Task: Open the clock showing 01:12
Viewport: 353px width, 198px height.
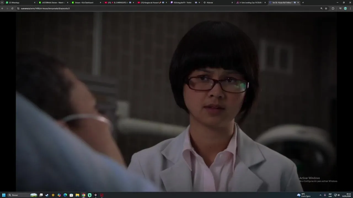Action: pos(347,195)
